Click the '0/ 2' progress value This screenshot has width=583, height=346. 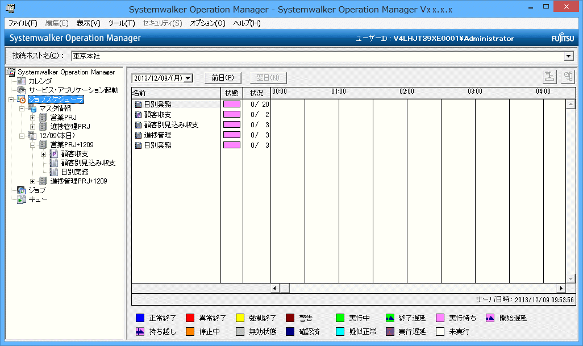260,114
